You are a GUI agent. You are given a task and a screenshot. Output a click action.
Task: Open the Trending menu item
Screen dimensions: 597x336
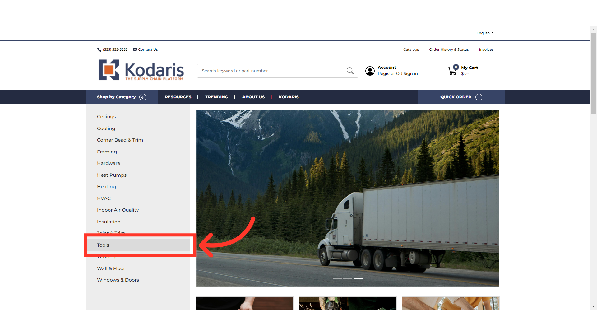[x=216, y=97]
